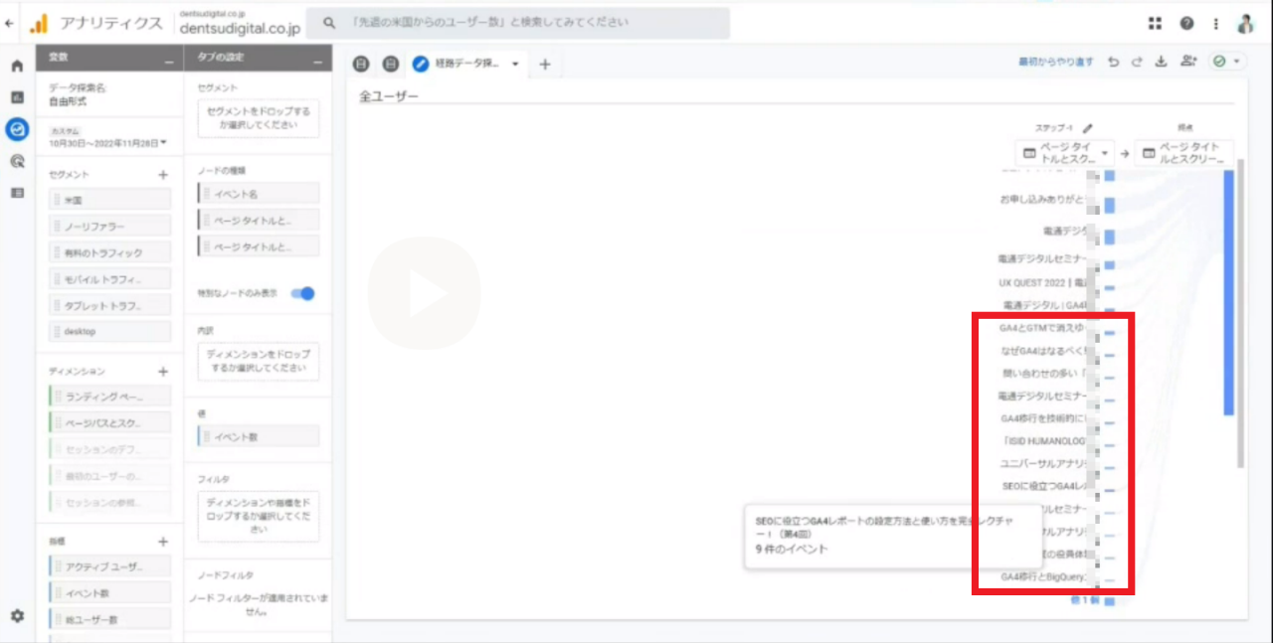Click the share exploration icon

(x=1187, y=62)
